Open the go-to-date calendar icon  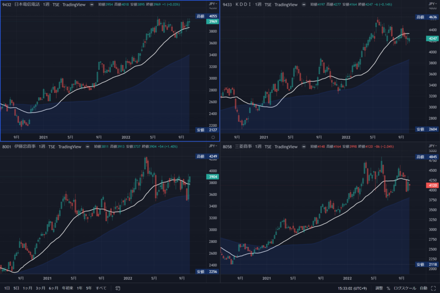tap(118, 288)
